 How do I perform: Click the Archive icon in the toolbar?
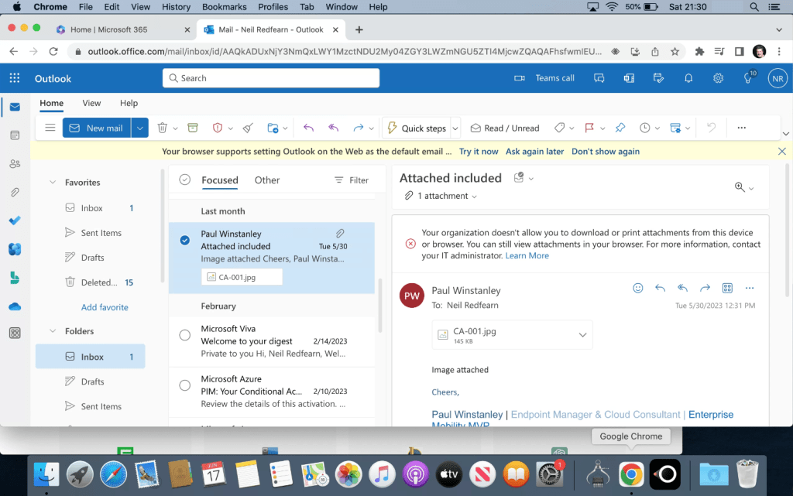(x=192, y=128)
